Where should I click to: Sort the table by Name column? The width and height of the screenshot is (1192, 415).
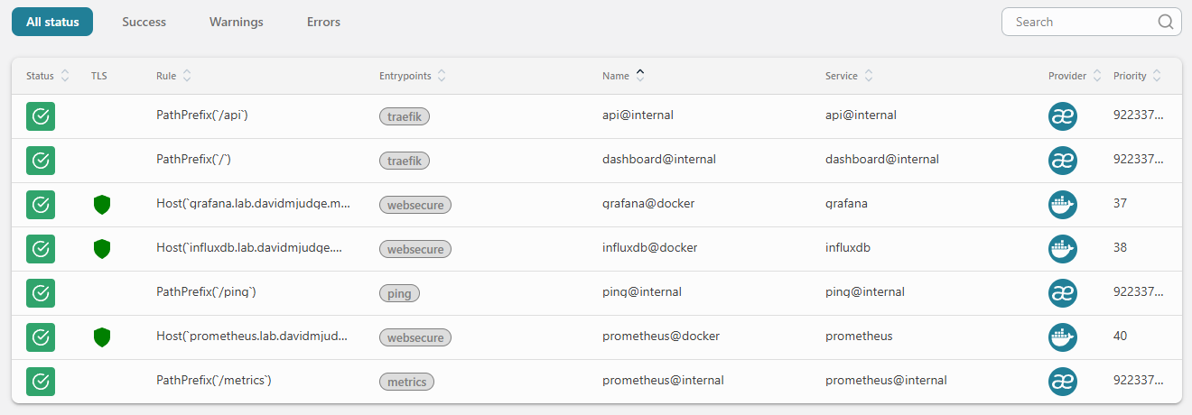coord(623,77)
